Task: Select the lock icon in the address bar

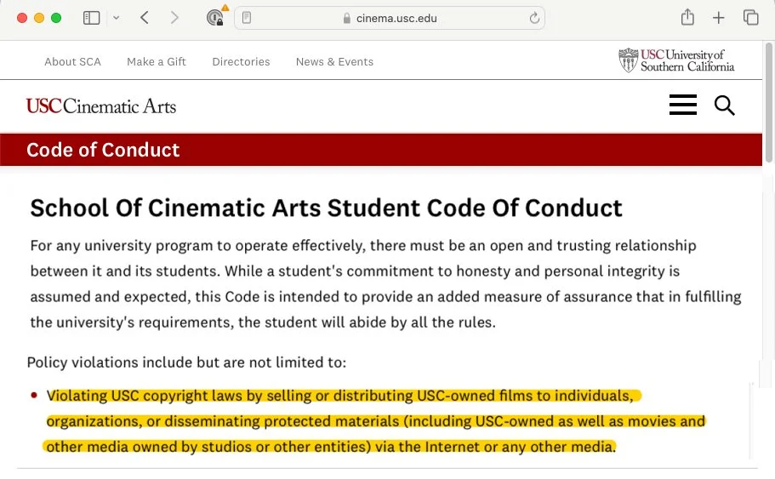Action: 347,18
